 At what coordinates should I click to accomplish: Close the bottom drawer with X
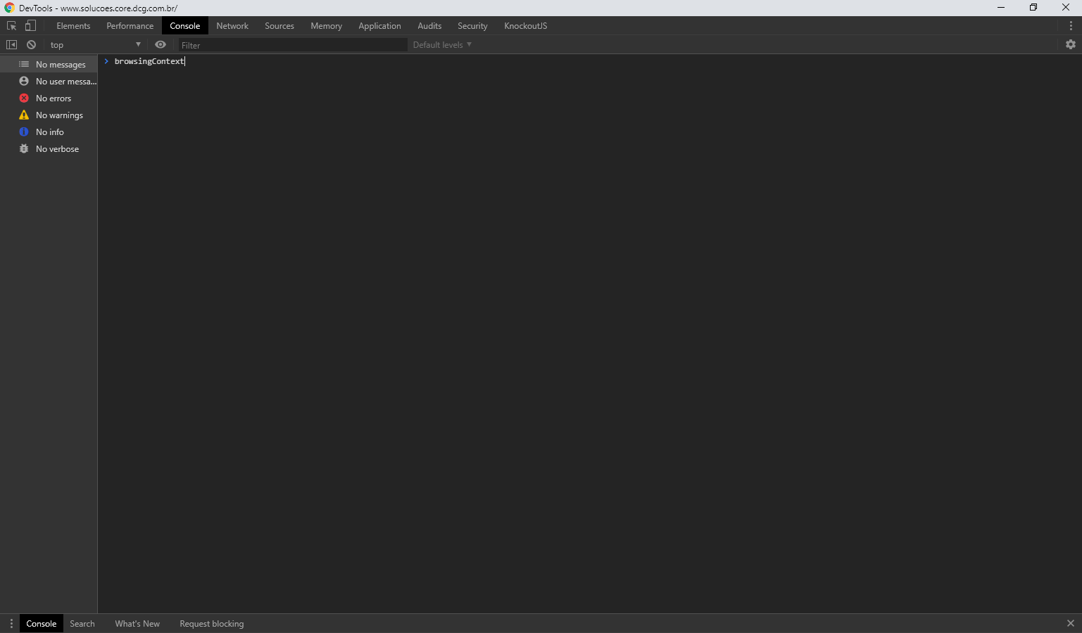click(1071, 623)
